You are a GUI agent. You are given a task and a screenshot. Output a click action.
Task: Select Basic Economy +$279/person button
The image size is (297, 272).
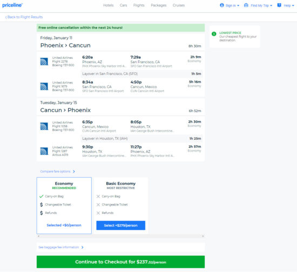pyautogui.click(x=120, y=225)
